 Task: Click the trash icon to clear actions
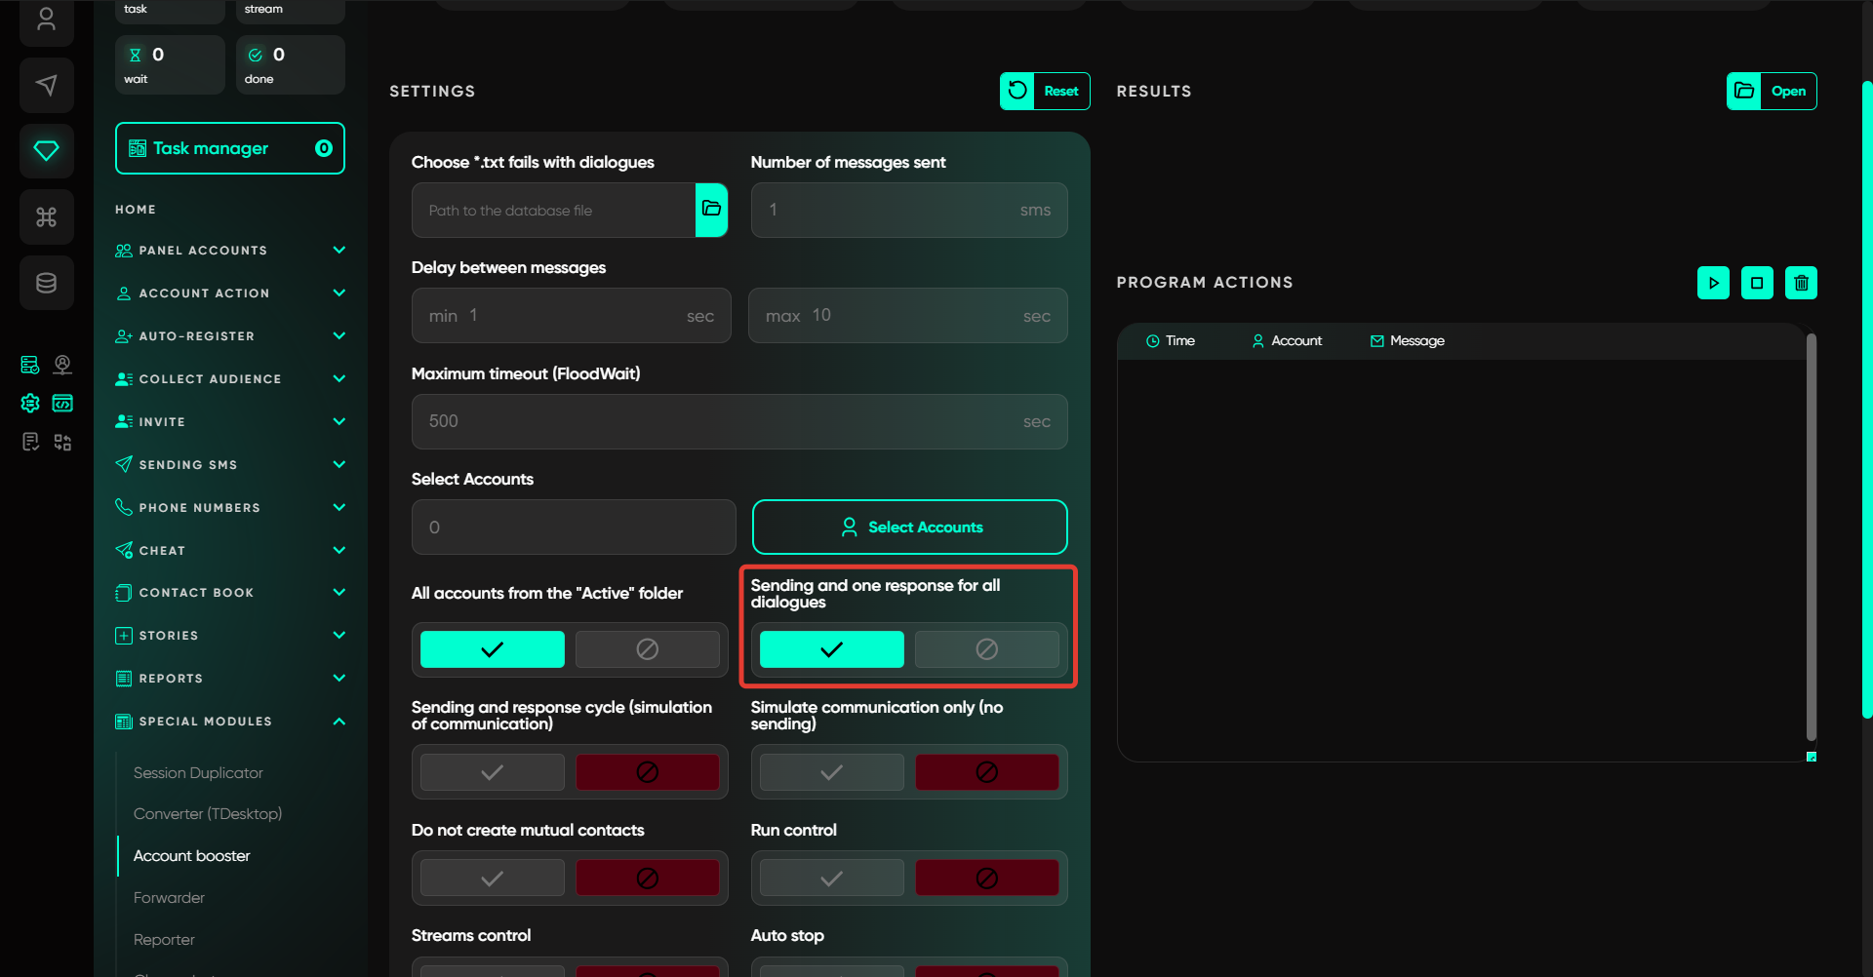pos(1801,283)
